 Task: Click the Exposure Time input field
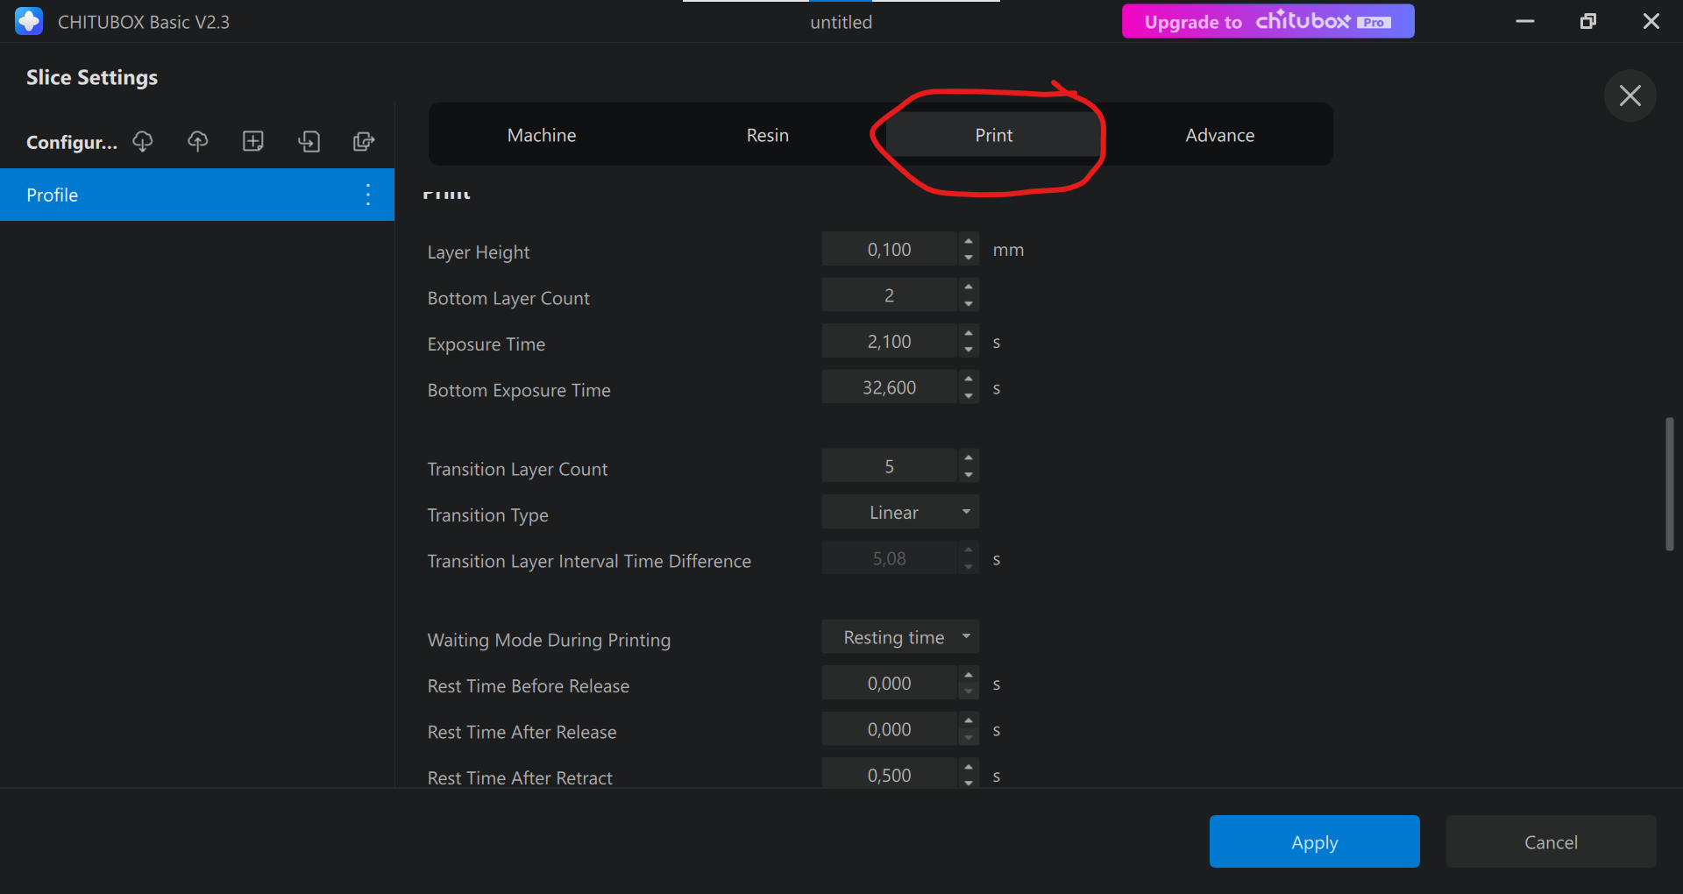coord(889,342)
